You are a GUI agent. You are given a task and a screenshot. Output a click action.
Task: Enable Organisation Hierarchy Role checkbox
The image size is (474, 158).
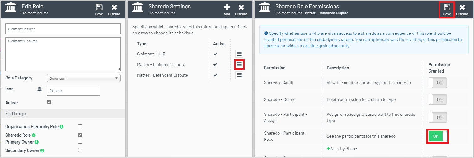coord(80,126)
